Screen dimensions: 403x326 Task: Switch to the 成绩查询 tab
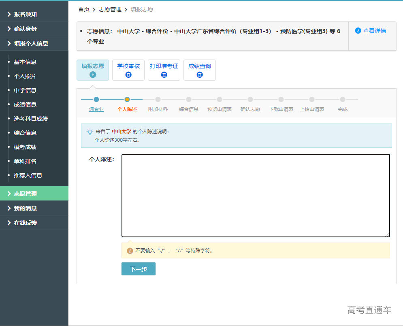tap(200, 69)
